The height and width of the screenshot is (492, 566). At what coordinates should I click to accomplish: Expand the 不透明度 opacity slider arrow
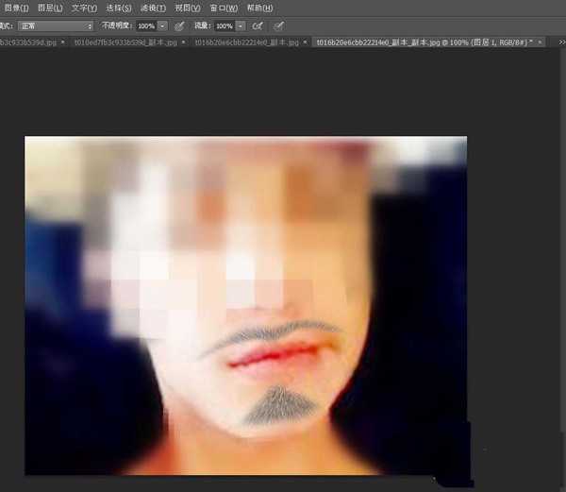162,25
